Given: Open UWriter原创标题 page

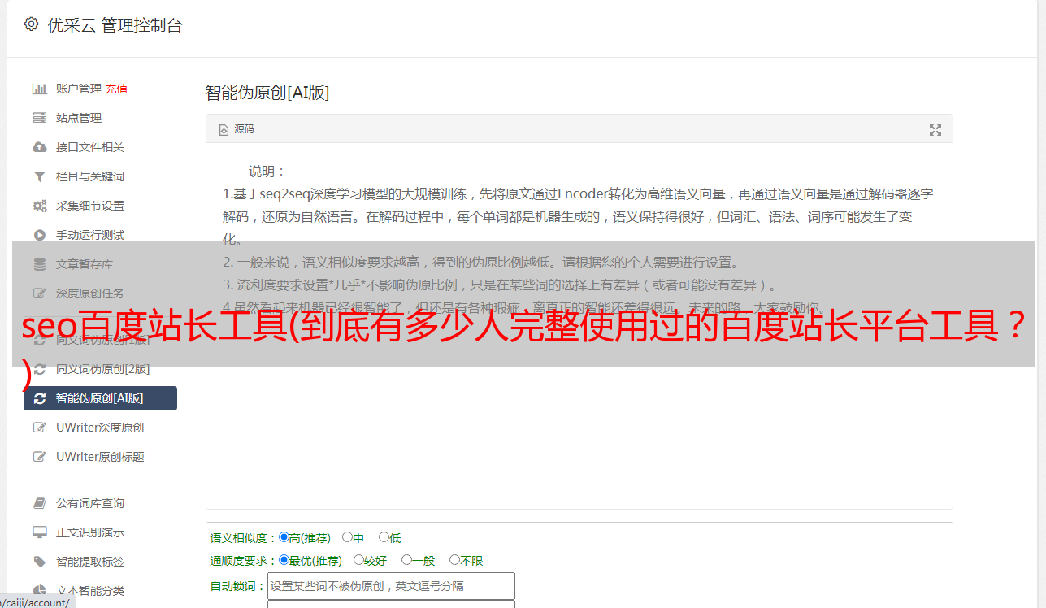Looking at the screenshot, I should pos(100,457).
